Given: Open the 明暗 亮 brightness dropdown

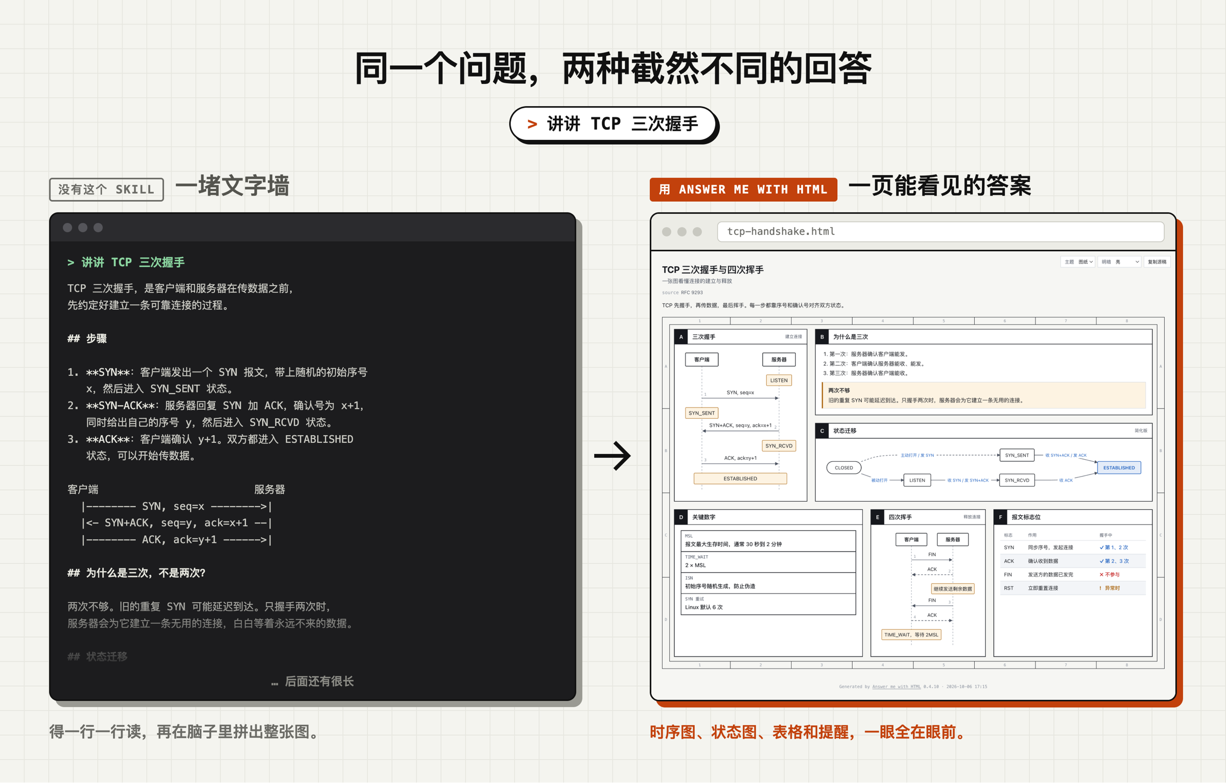Looking at the screenshot, I should pyautogui.click(x=1119, y=262).
